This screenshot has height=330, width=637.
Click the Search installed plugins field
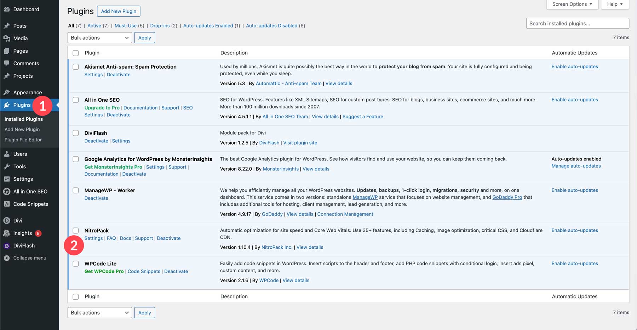click(x=577, y=23)
